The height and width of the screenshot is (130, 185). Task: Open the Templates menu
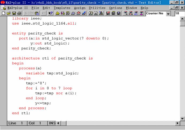(62, 8)
